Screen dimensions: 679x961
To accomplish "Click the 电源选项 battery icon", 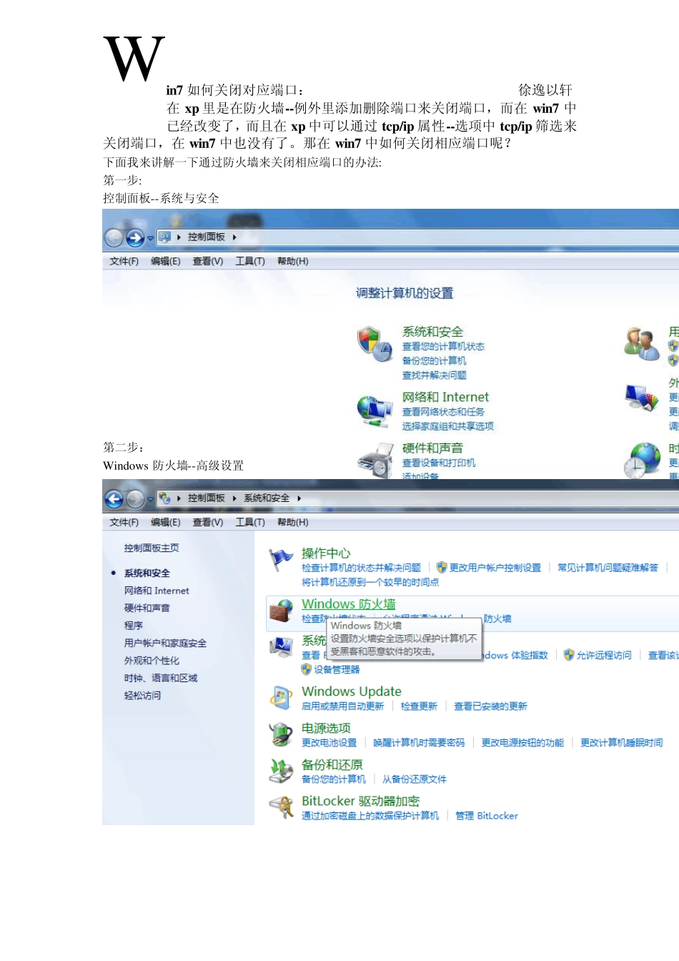I will coord(281,734).
